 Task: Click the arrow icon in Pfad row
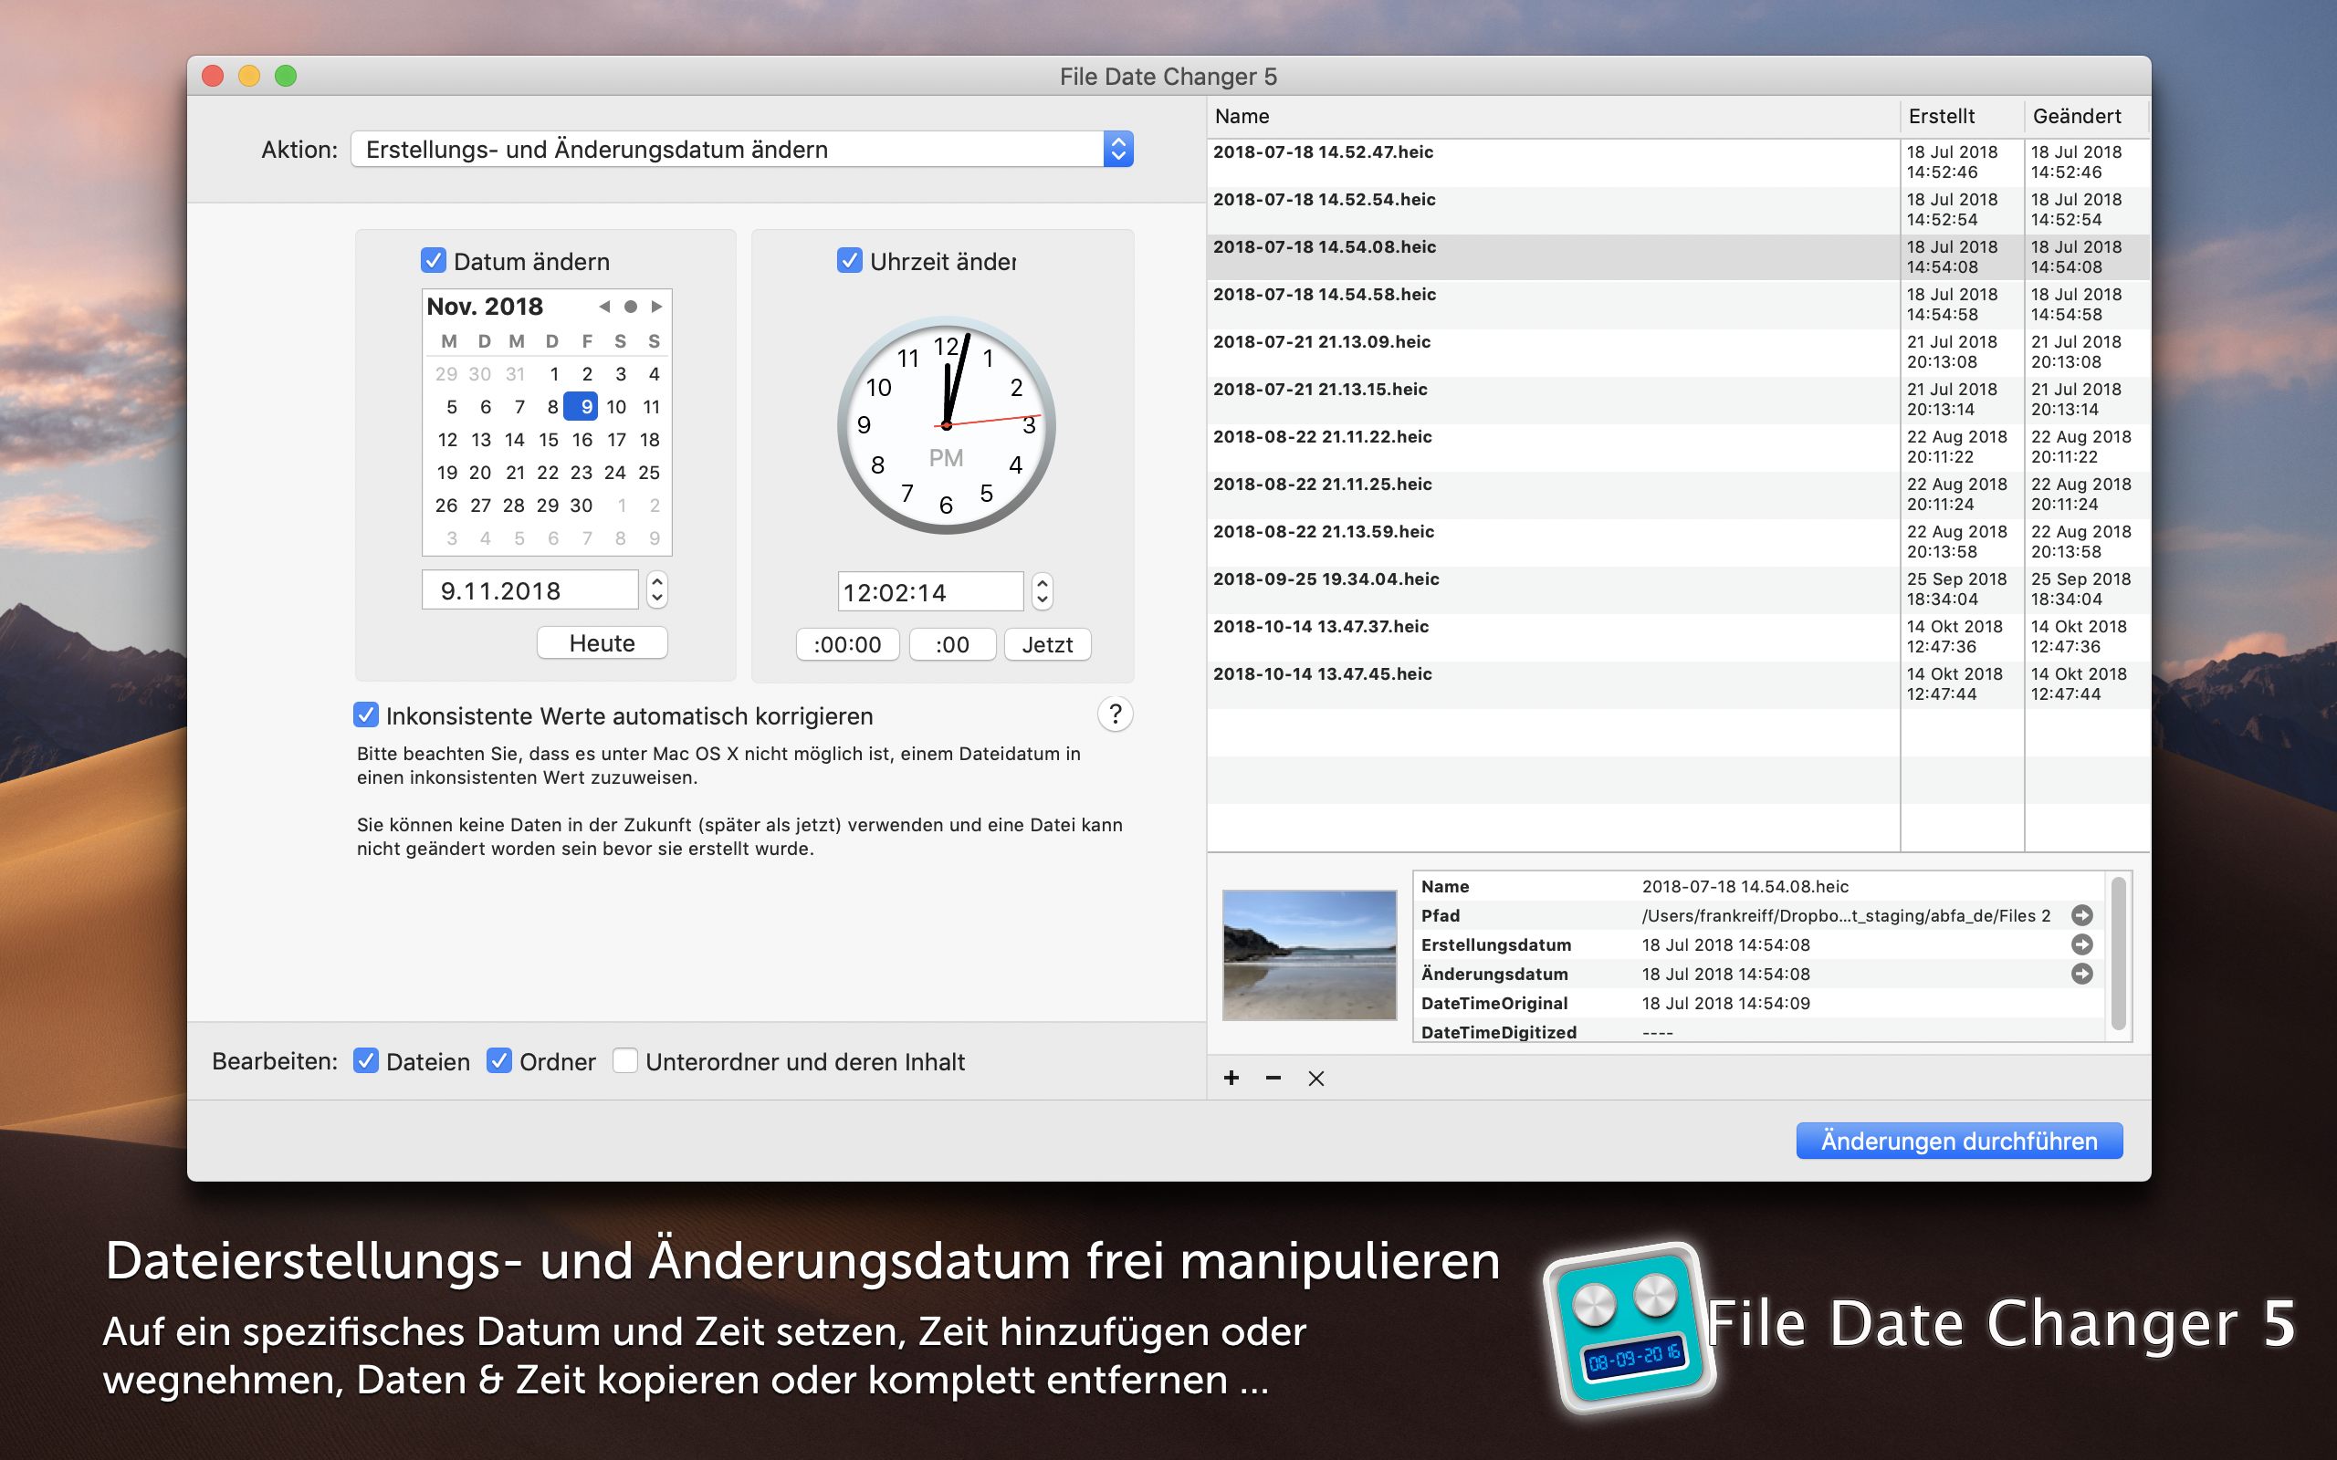2082,914
